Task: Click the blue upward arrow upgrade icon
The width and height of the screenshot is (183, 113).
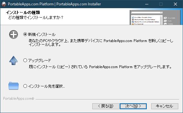Action: (x=14, y=61)
